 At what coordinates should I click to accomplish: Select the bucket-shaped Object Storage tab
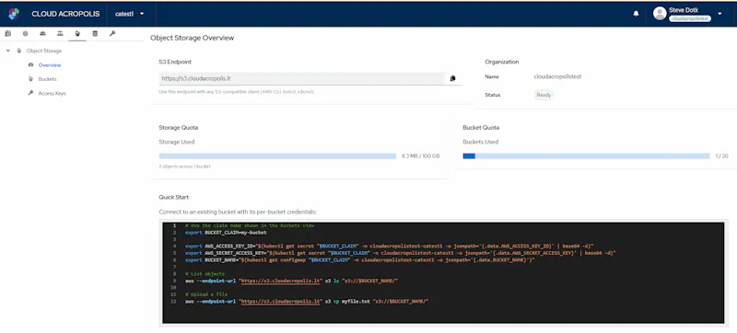pyautogui.click(x=77, y=33)
